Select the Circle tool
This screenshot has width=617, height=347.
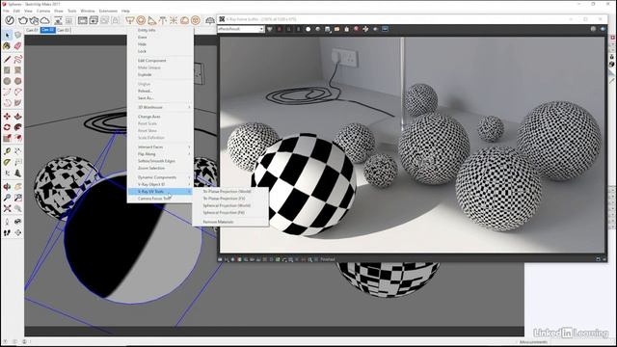(x=7, y=81)
